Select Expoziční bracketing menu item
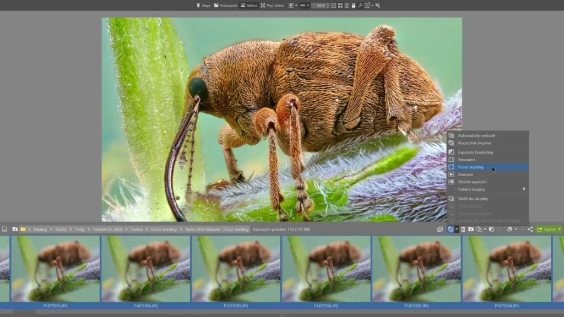 488,152
